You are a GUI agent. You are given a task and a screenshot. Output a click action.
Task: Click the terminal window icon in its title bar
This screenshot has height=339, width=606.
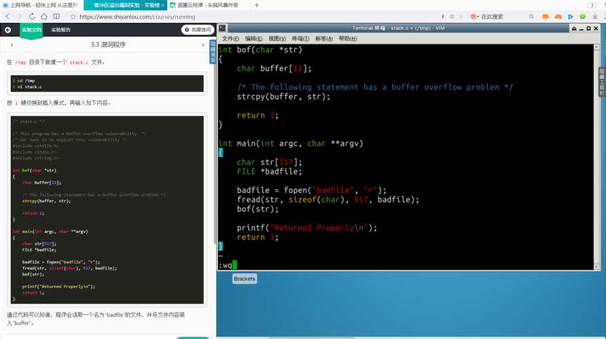click(x=222, y=29)
